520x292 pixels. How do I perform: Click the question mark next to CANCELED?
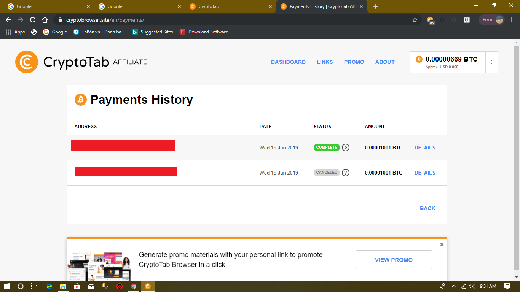[346, 173]
